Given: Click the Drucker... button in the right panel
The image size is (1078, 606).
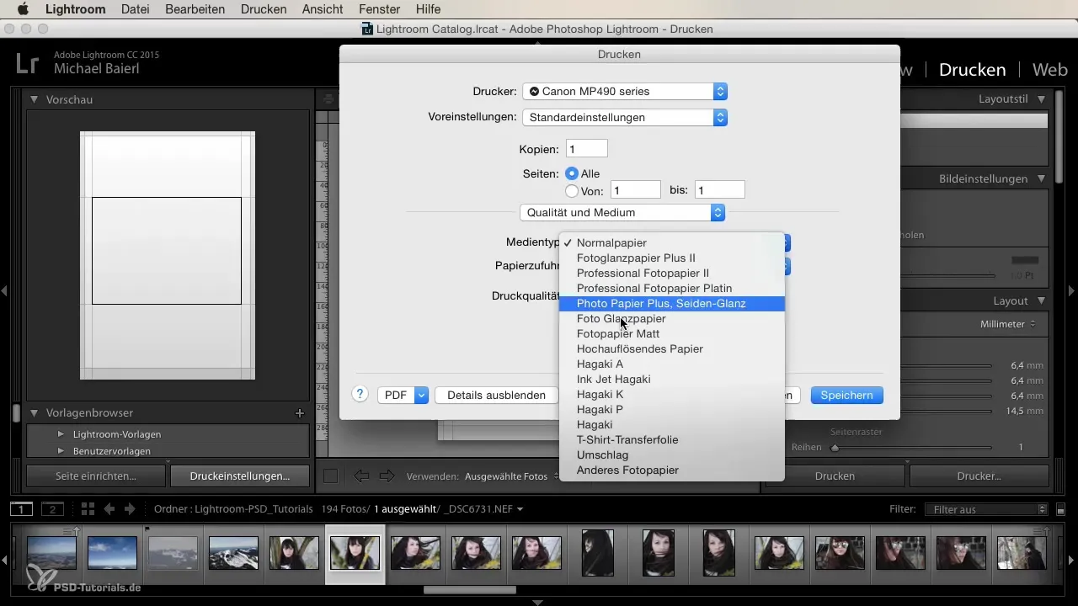Looking at the screenshot, I should point(979,476).
